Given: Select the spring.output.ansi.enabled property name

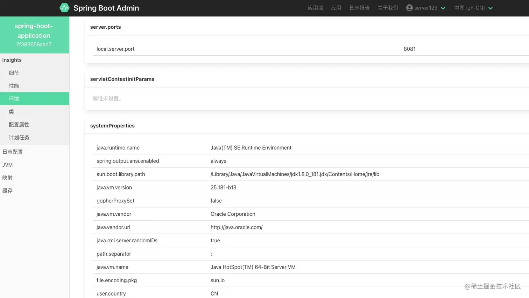Looking at the screenshot, I should [x=128, y=161].
